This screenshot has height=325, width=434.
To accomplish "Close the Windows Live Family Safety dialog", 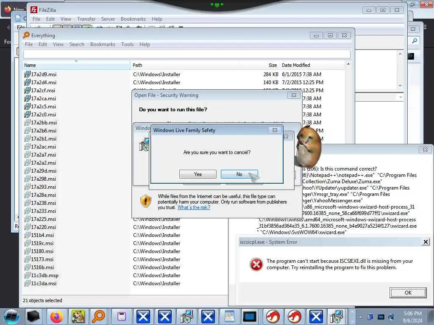I will click(275, 130).
